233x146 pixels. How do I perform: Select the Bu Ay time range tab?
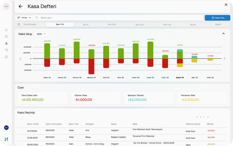click(193, 25)
